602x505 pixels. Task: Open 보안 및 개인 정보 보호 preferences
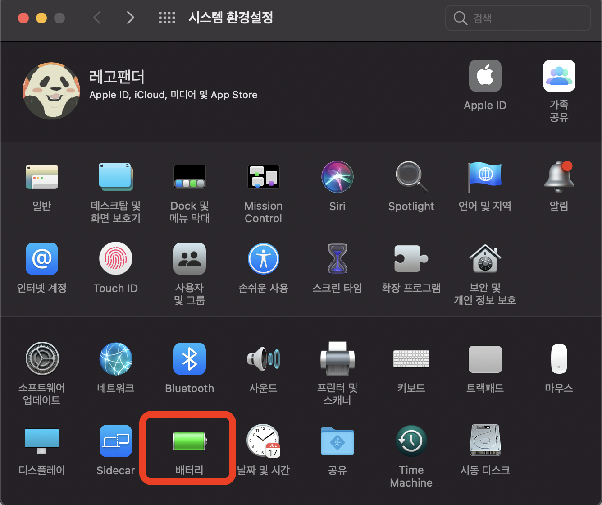click(x=485, y=259)
